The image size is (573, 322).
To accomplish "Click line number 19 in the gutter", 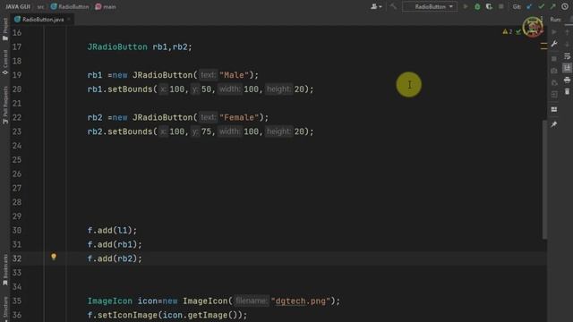I will 17,75.
